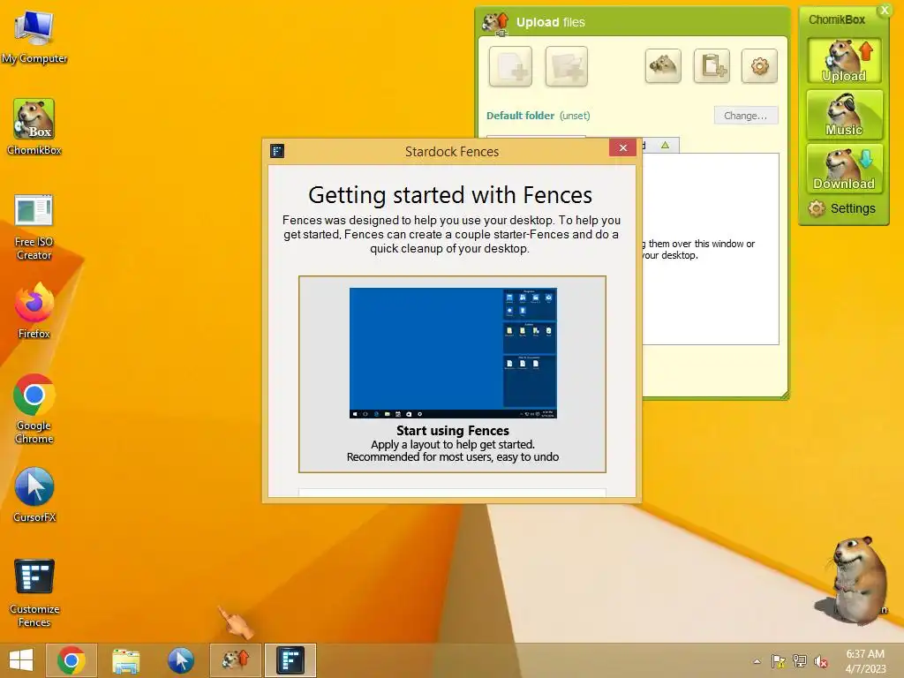Viewport: 904px width, 678px height.
Task: Click the Download button in ChomikBox panel
Action: [x=844, y=168]
